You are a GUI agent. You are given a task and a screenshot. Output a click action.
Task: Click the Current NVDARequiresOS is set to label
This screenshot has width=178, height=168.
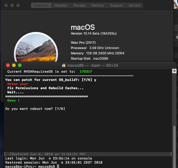tap(41, 71)
